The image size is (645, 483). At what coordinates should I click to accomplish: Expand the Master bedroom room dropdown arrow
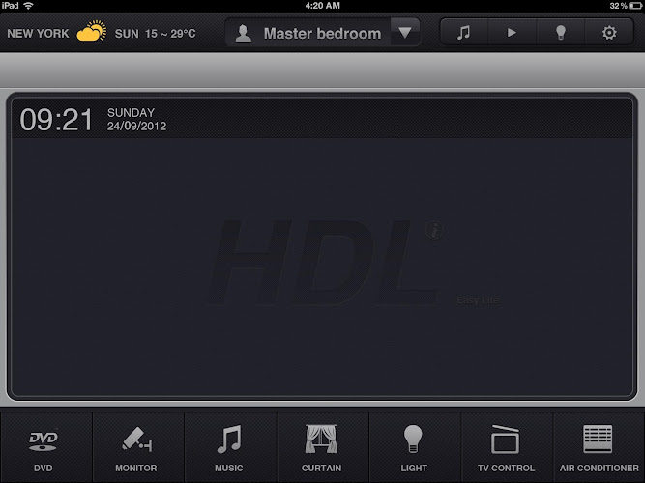coord(405,33)
